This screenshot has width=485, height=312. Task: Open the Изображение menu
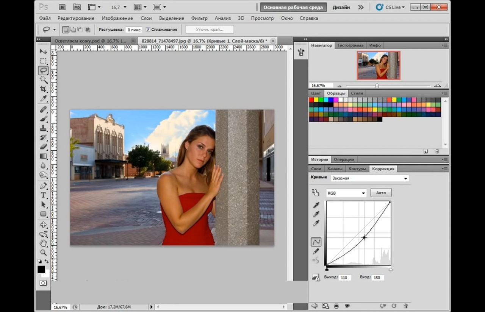(117, 18)
